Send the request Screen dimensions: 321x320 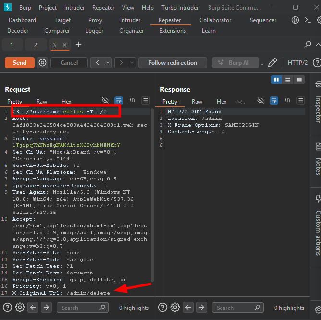(x=20, y=62)
